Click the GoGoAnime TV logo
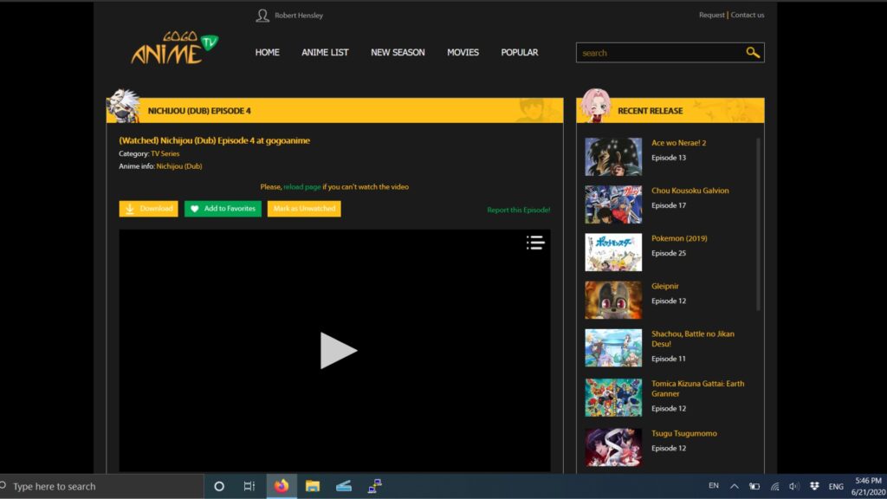 [x=174, y=49]
